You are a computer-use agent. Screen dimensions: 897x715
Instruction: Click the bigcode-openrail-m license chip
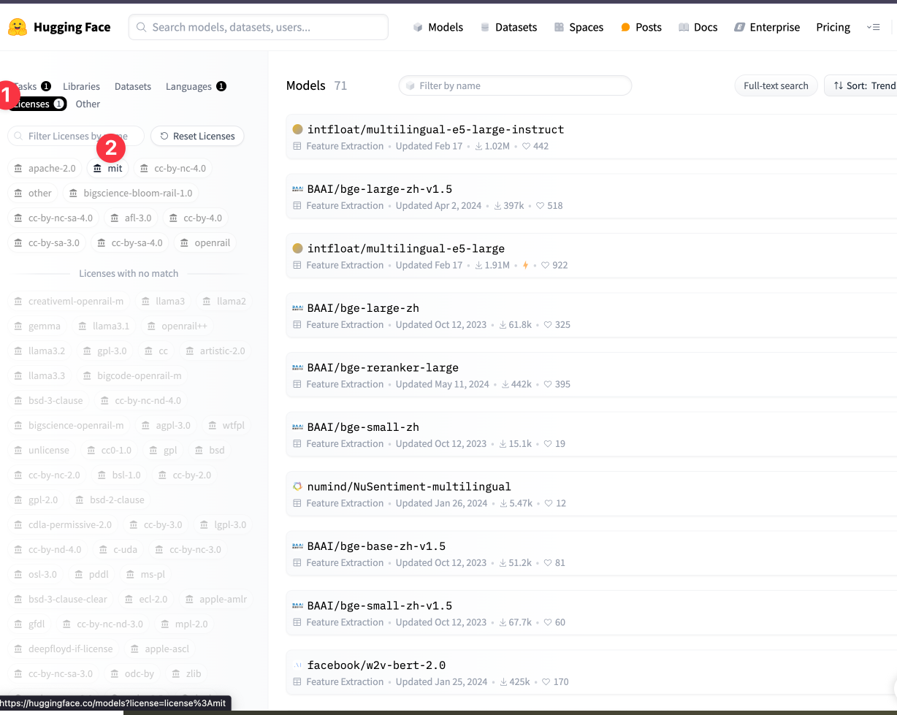coord(131,375)
